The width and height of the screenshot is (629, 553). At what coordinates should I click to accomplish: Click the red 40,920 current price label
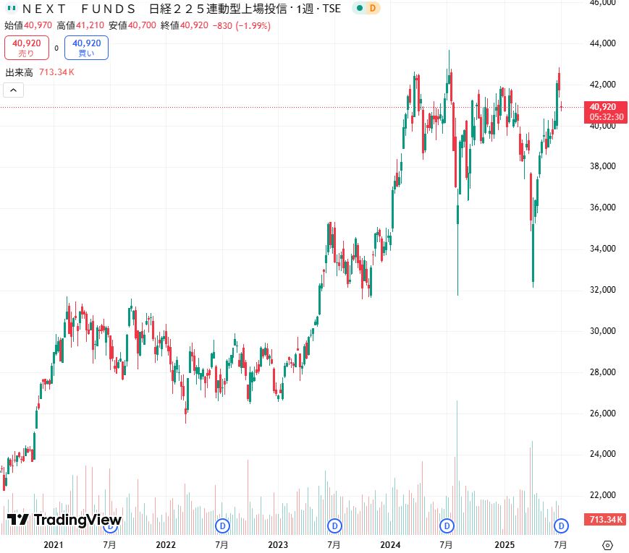coord(607,107)
